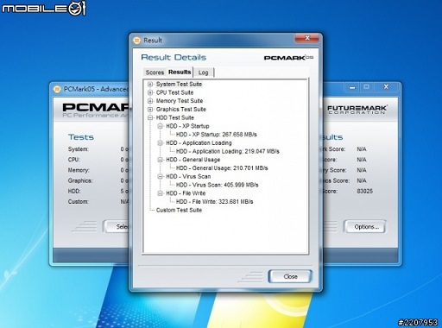Select 'HDD - XP Startup: 267.658 MB/s'
The height and width of the screenshot is (328, 442).
tap(217, 135)
